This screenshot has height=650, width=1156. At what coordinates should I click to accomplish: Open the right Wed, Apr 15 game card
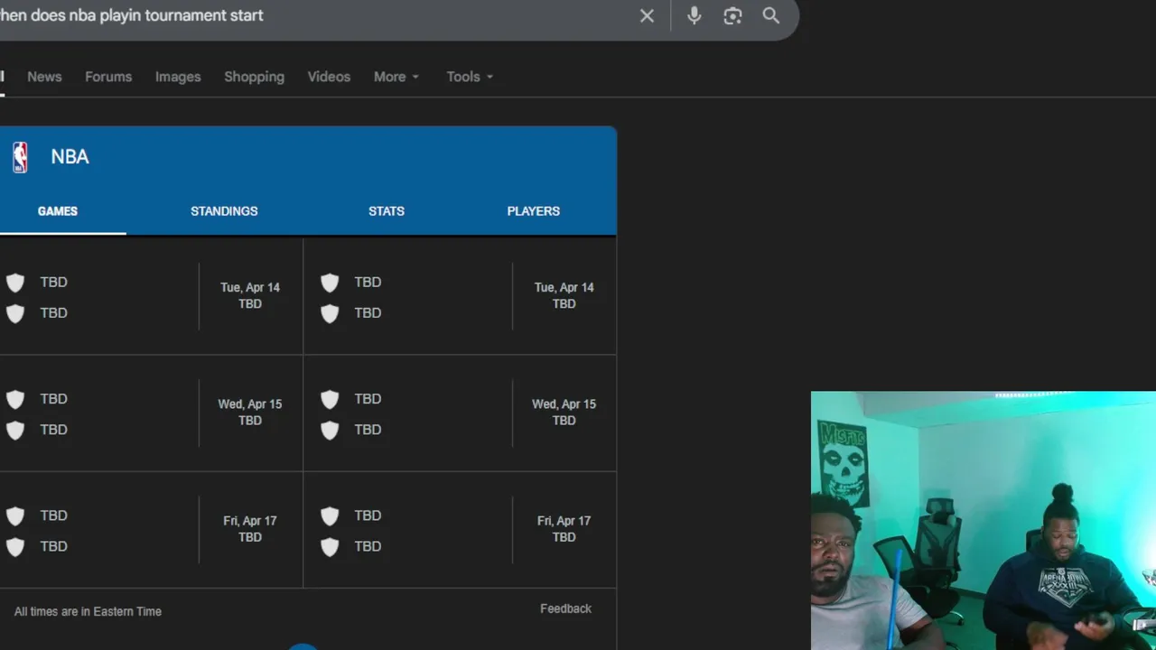point(461,413)
